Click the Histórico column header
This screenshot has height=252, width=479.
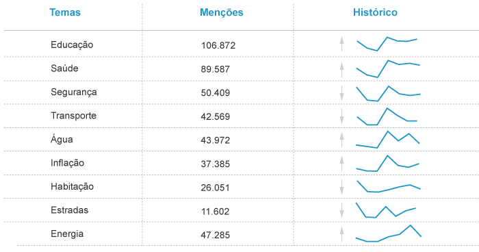click(x=375, y=12)
